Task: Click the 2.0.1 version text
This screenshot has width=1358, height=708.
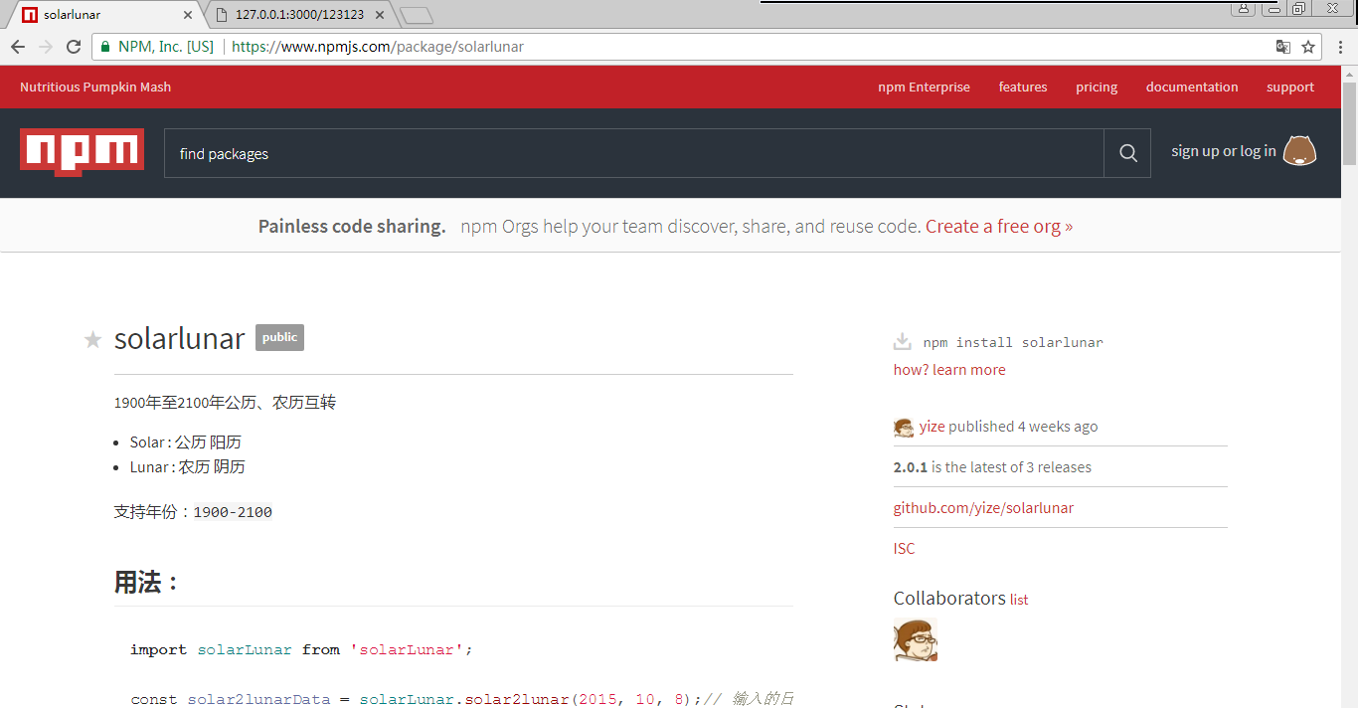Action: point(910,467)
